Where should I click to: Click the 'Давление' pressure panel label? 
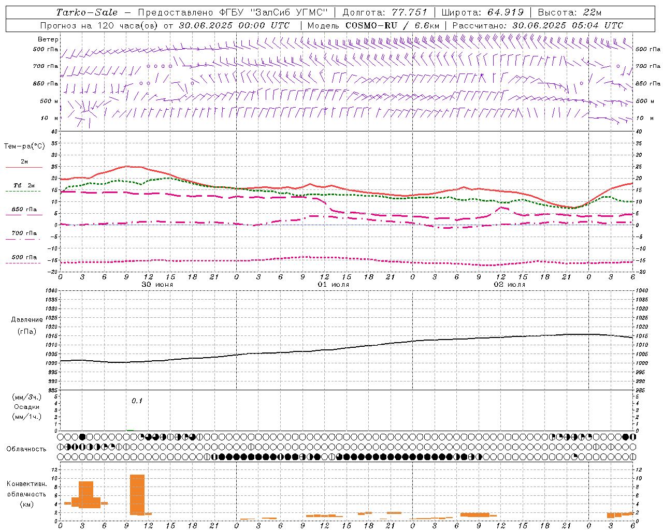(x=27, y=320)
